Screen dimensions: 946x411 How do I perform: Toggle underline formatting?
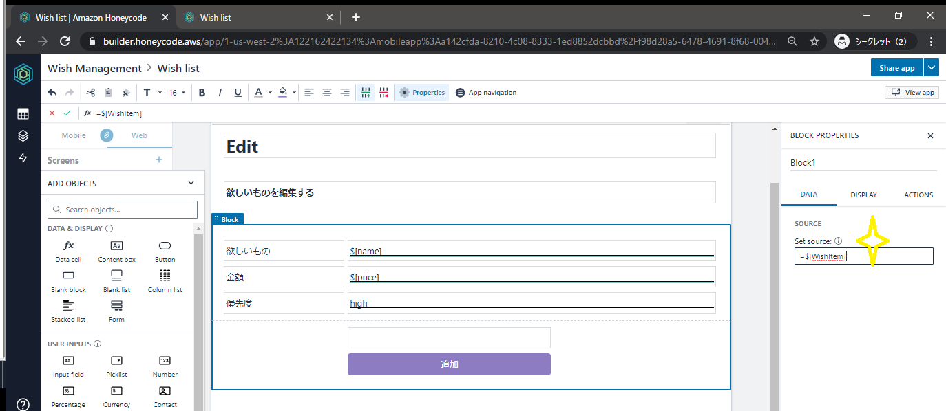[x=237, y=92]
